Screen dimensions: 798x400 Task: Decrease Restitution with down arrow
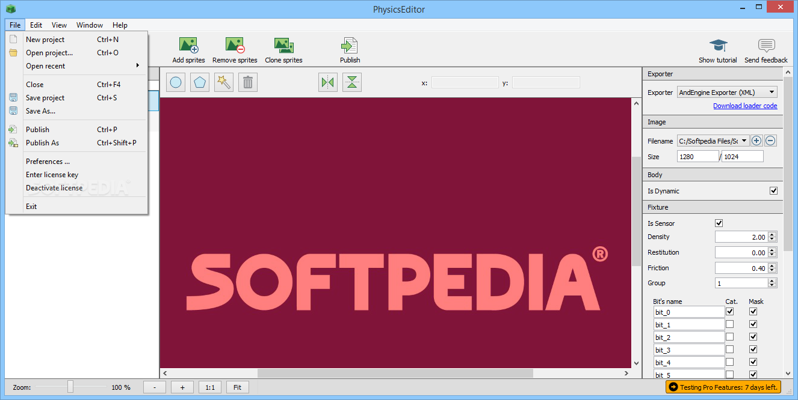point(772,255)
